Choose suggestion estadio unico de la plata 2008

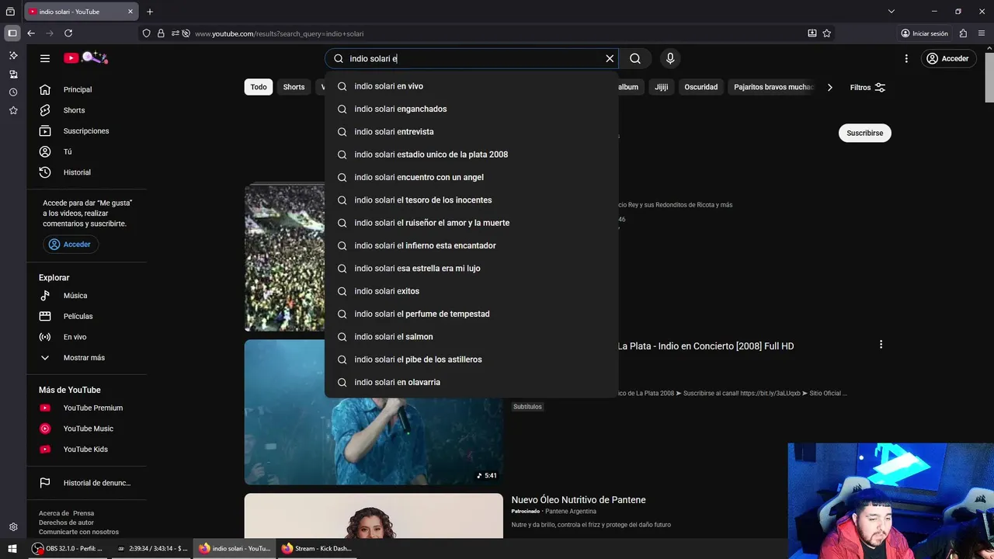pyautogui.click(x=471, y=155)
